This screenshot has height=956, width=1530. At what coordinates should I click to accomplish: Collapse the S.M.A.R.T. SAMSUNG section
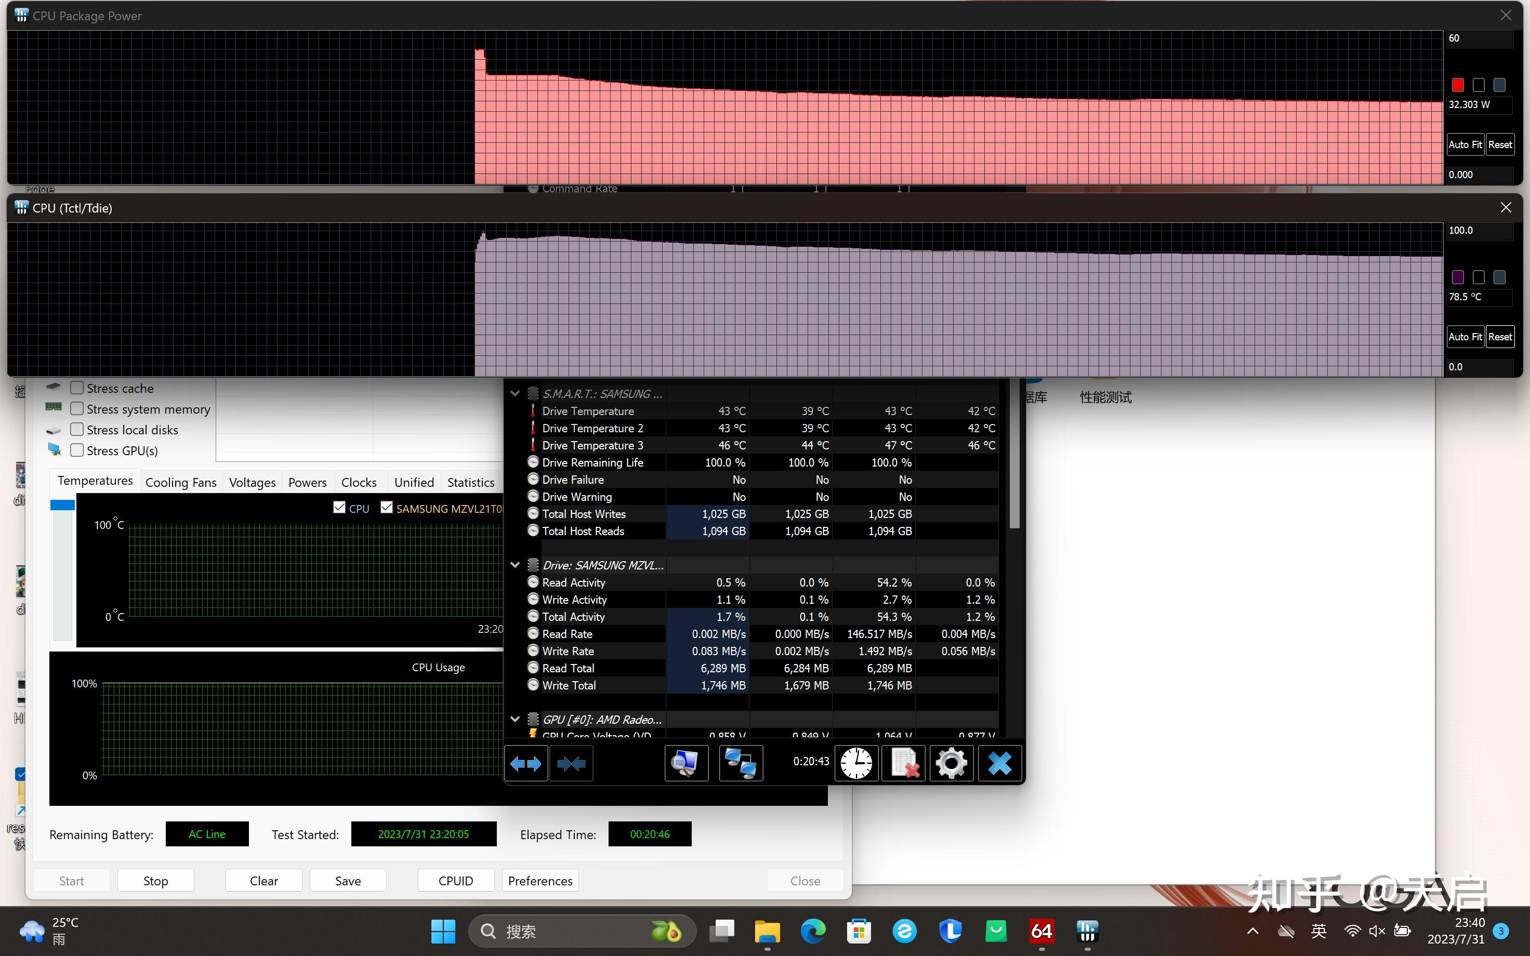pyautogui.click(x=515, y=393)
